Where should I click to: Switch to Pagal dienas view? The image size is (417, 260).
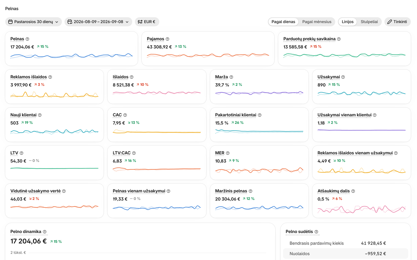point(283,22)
